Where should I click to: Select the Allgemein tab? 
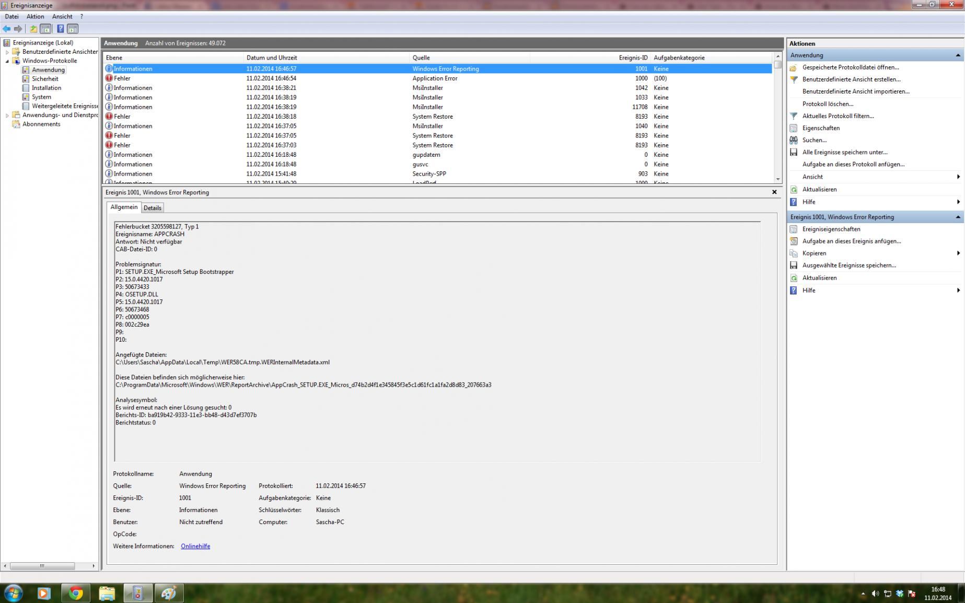tap(124, 207)
